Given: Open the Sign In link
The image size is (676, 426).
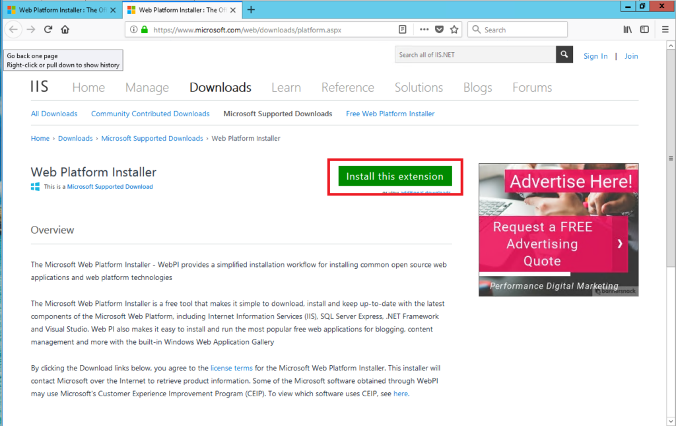Looking at the screenshot, I should (595, 56).
